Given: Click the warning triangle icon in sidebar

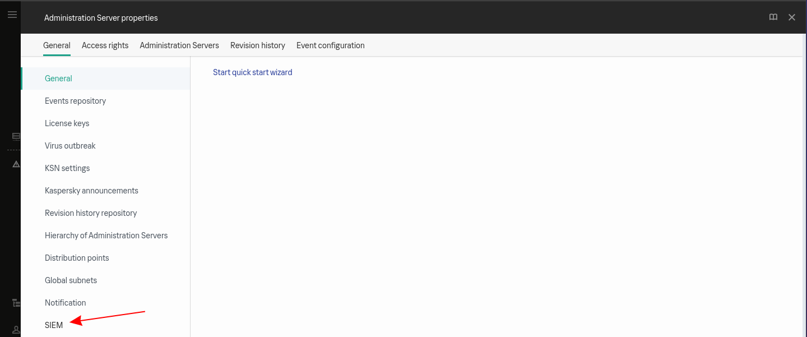Looking at the screenshot, I should tap(16, 164).
